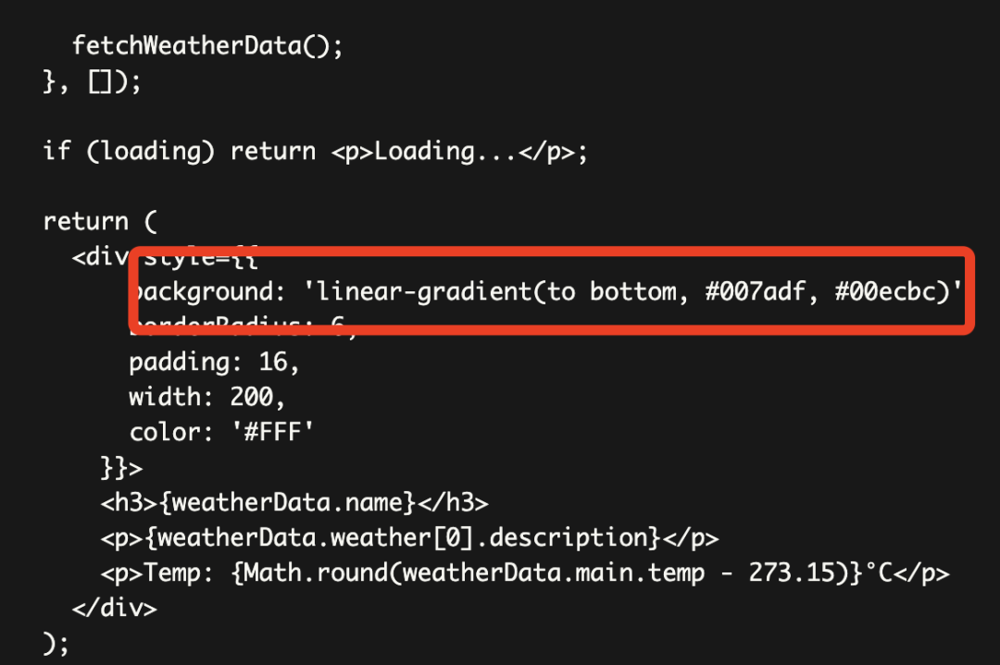Click the weather[0].description expression
The width and height of the screenshot is (1000, 665).
click(x=507, y=537)
